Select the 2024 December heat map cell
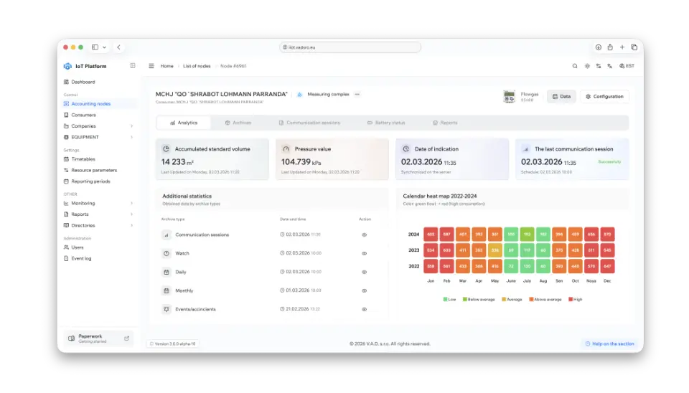This screenshot has height=393, width=689. (607, 235)
